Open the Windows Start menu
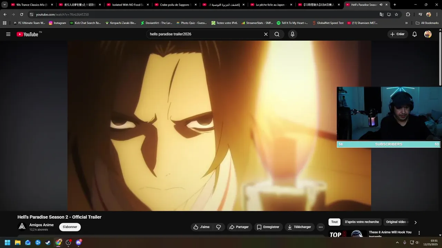This screenshot has width=442, height=248. [7, 242]
